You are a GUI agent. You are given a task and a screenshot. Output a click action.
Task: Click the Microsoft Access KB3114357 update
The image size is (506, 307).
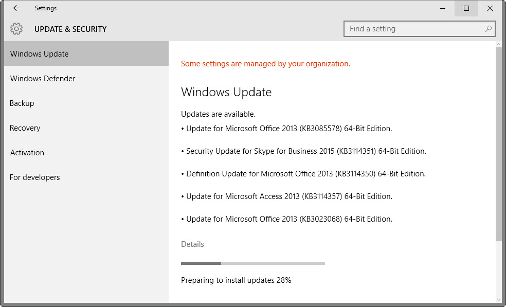[x=286, y=196]
